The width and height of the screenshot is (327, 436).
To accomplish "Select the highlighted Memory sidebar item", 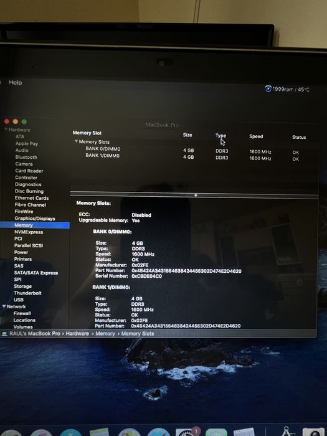I will click(x=34, y=225).
